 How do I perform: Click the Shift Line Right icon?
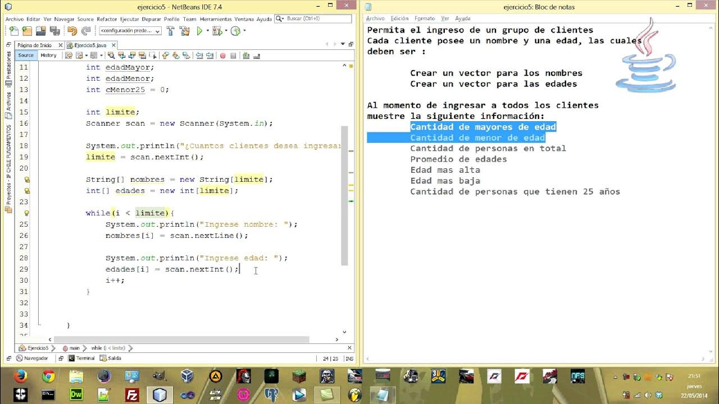(210, 56)
